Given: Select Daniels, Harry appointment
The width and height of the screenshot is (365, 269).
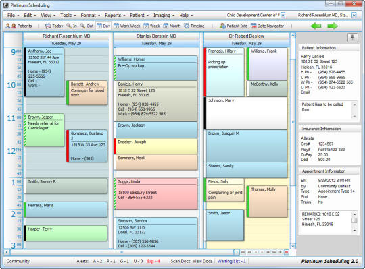Looking at the screenshot, I should point(155,101).
